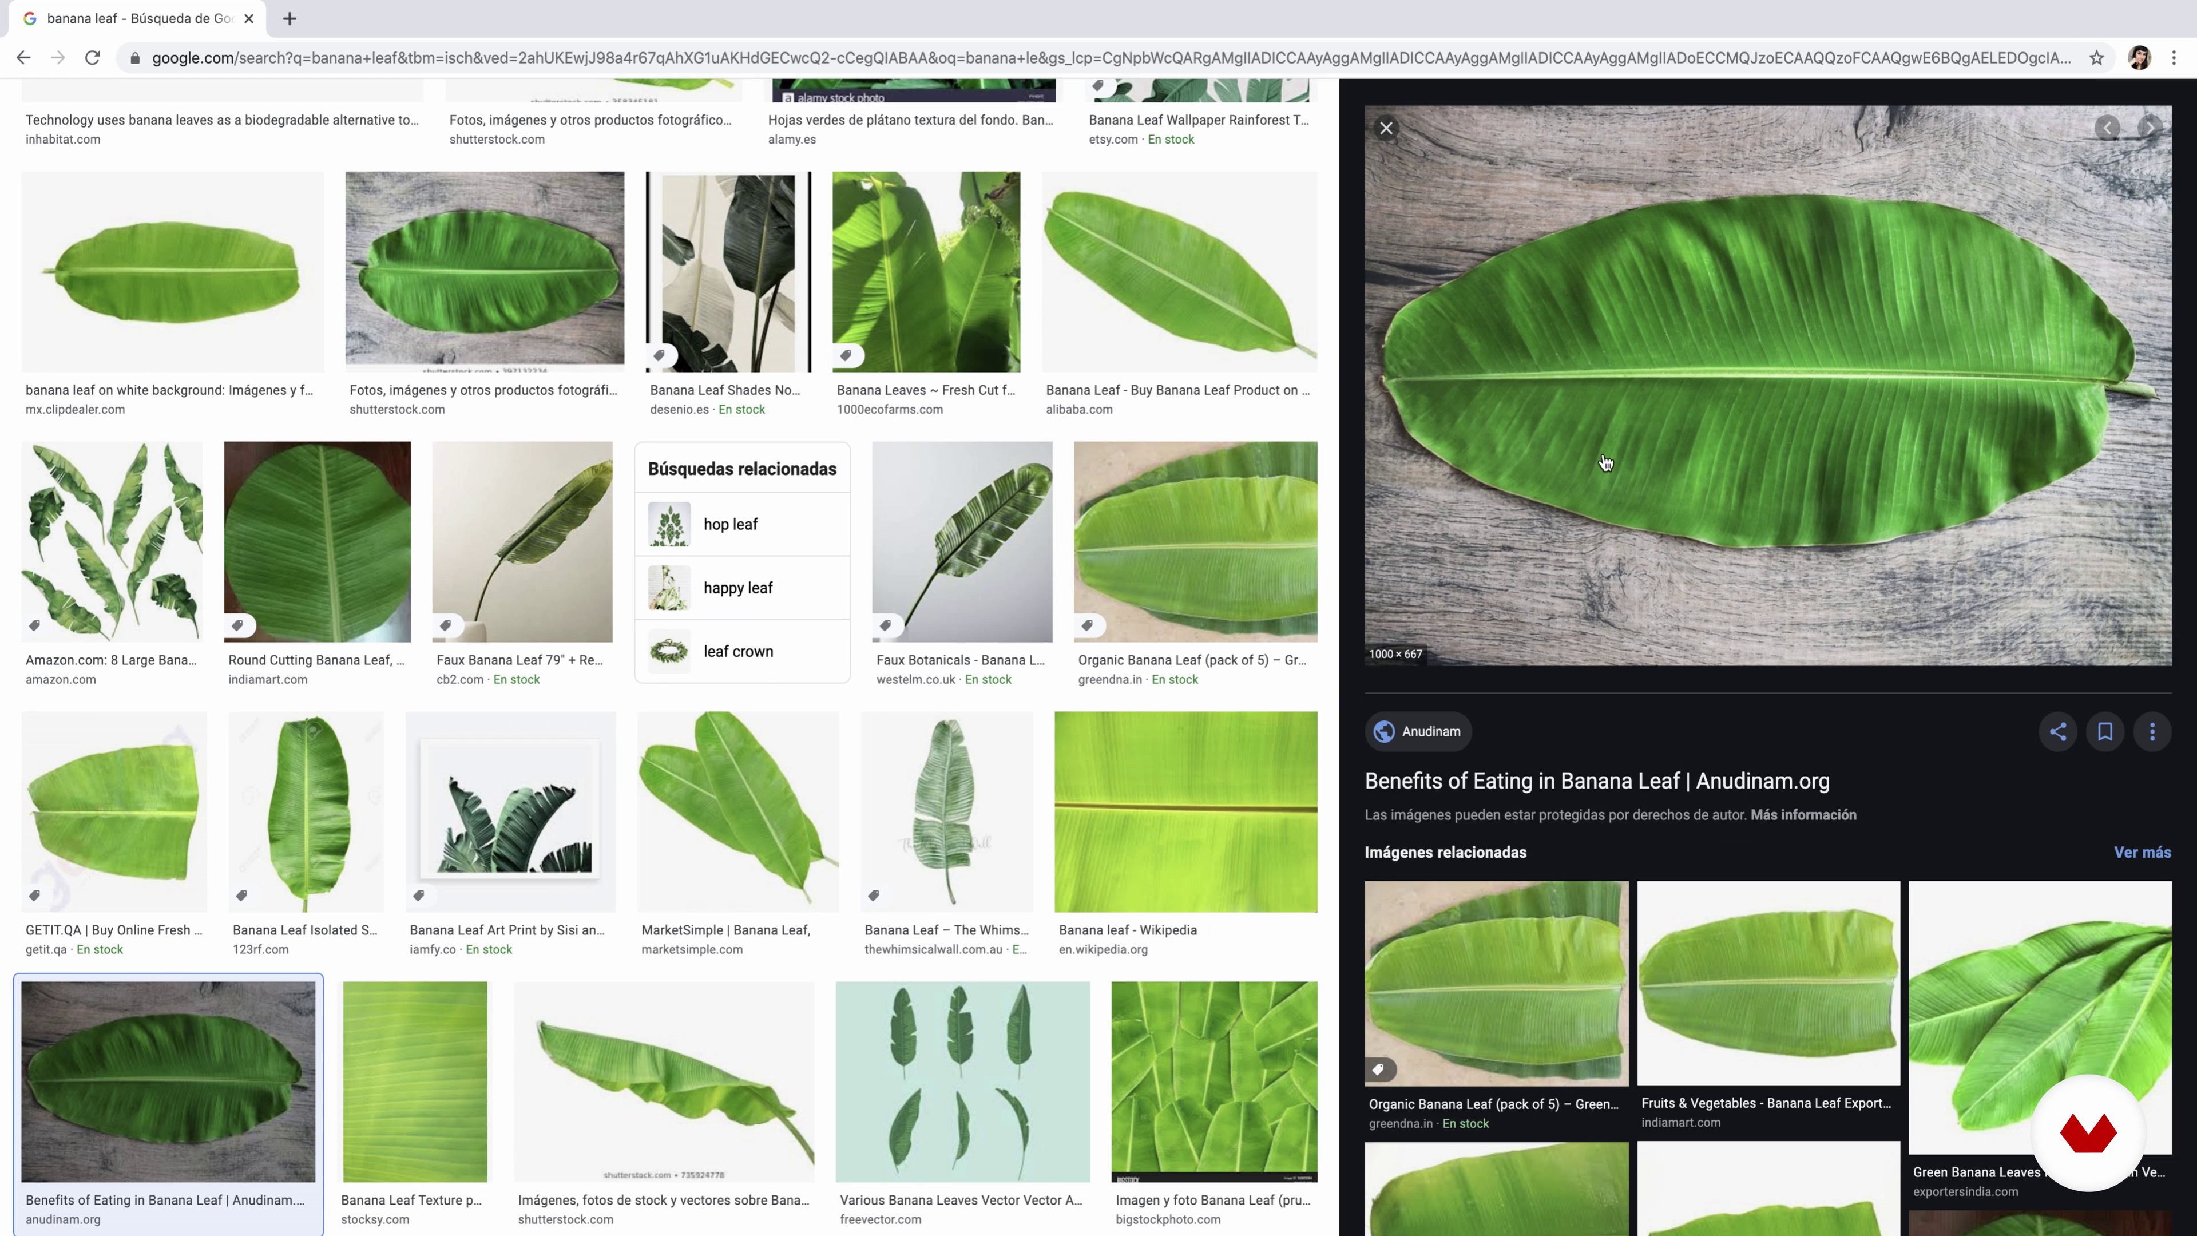Open MarketSimple Banana Leaf image result
2197x1236 pixels.
[737, 812]
